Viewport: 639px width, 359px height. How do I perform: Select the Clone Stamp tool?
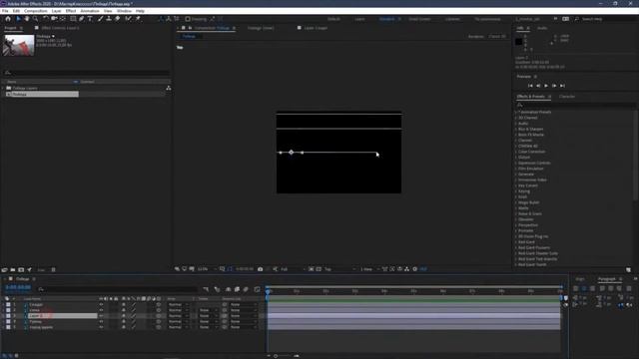pos(109,19)
